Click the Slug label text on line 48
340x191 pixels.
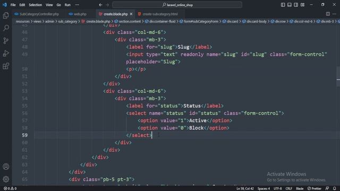(x=183, y=47)
